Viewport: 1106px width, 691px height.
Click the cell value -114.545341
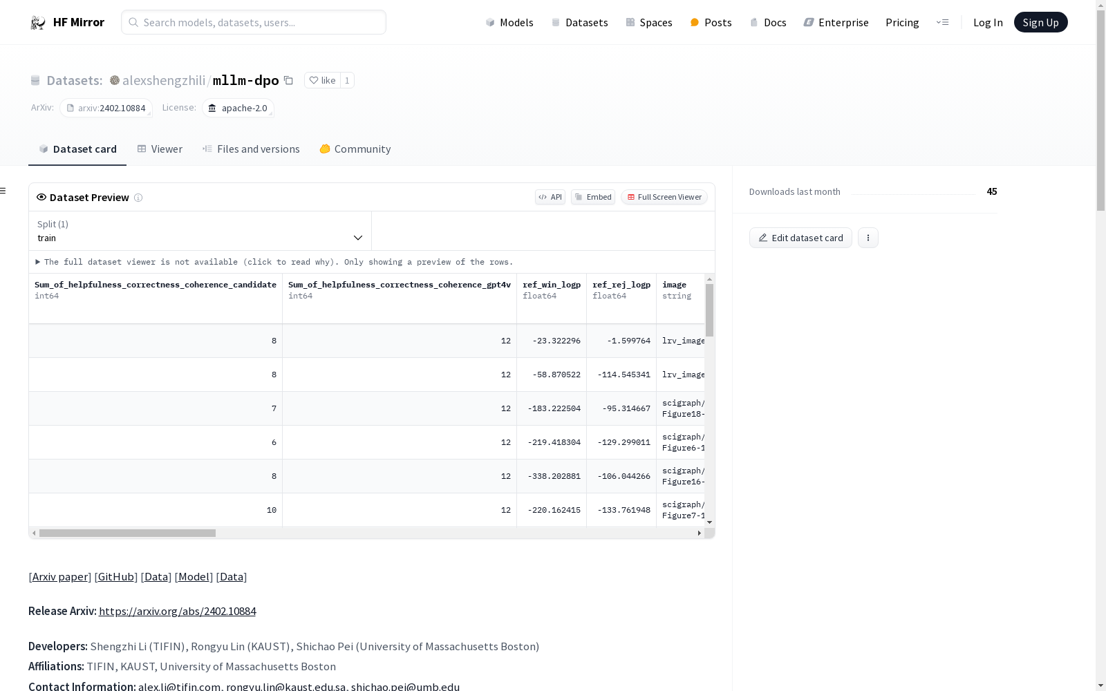click(x=624, y=375)
